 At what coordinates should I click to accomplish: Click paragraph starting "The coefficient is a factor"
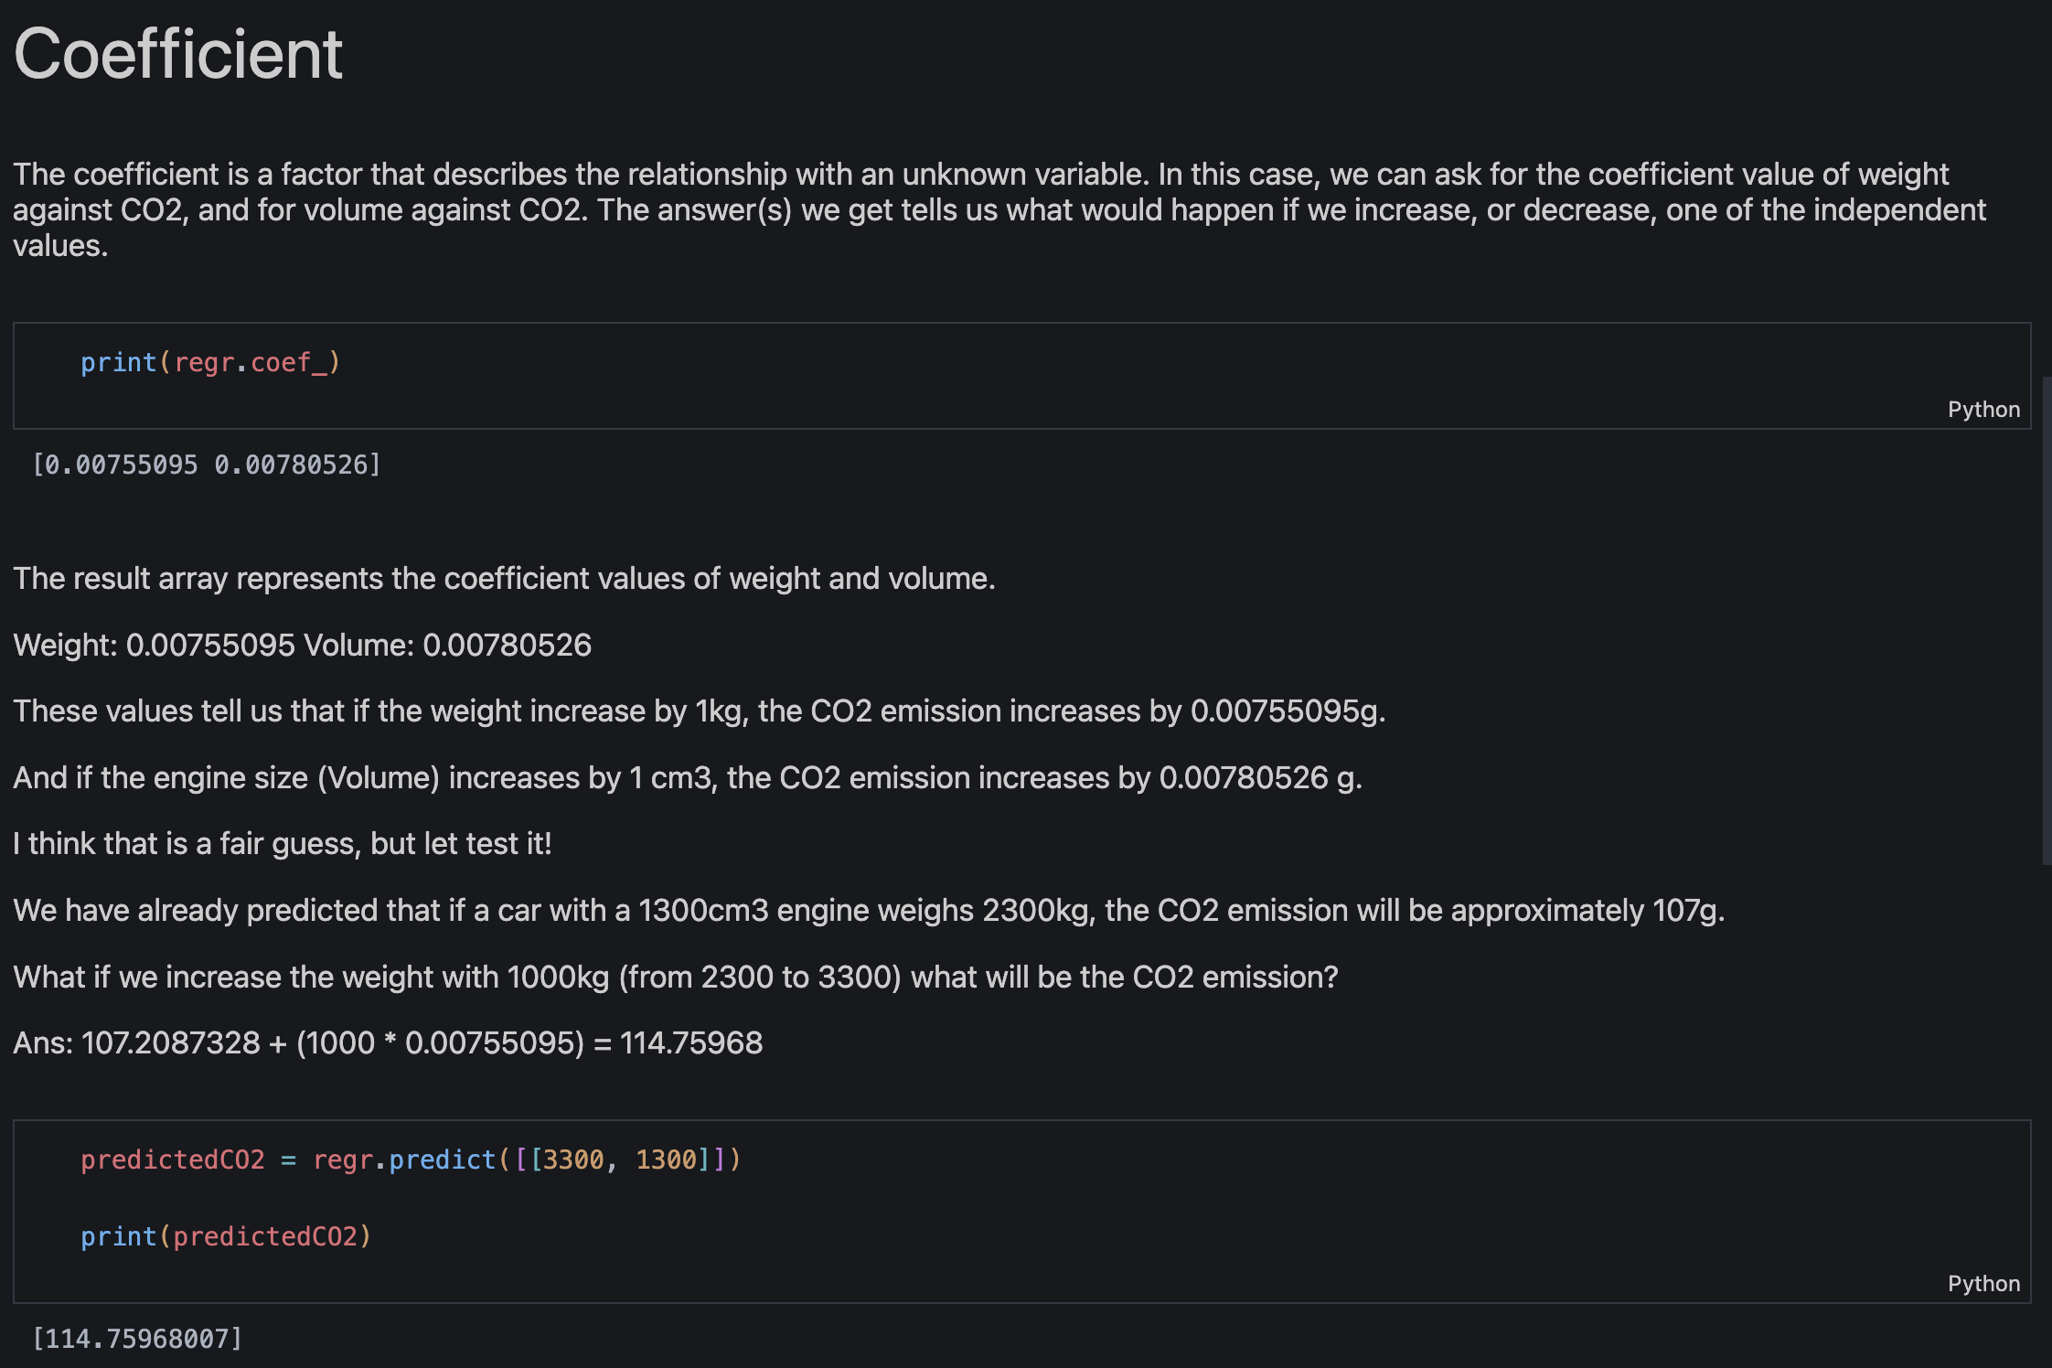point(999,209)
